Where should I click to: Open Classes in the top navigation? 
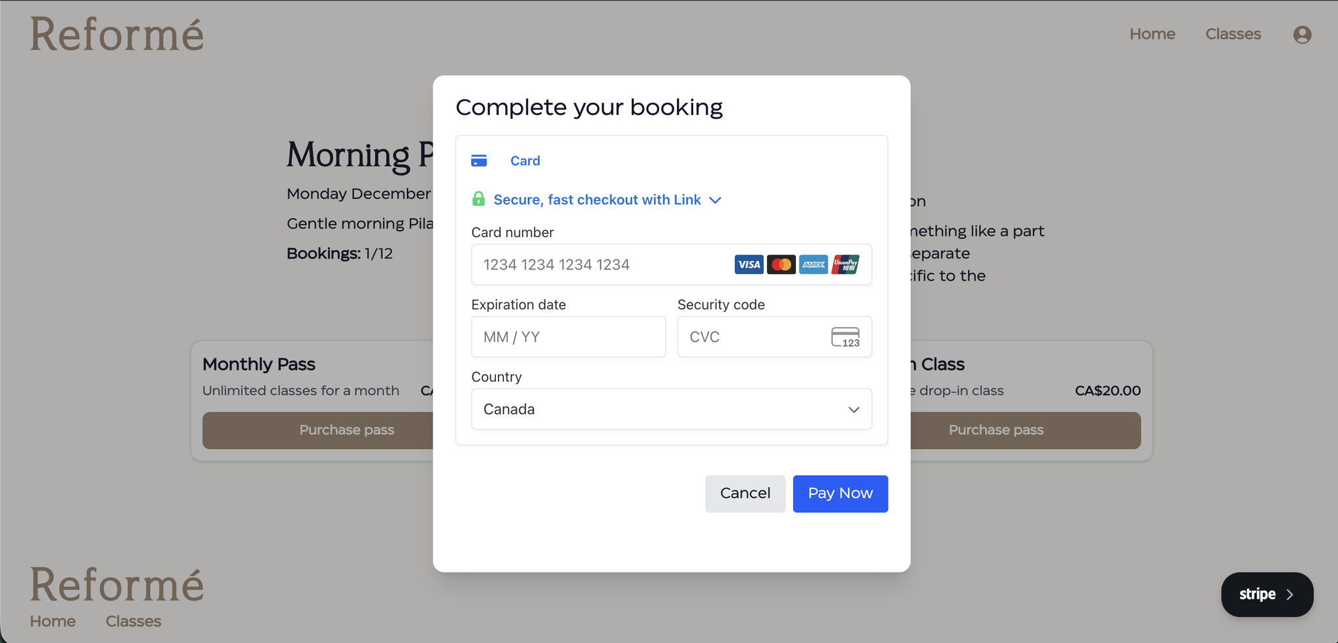click(x=1233, y=34)
